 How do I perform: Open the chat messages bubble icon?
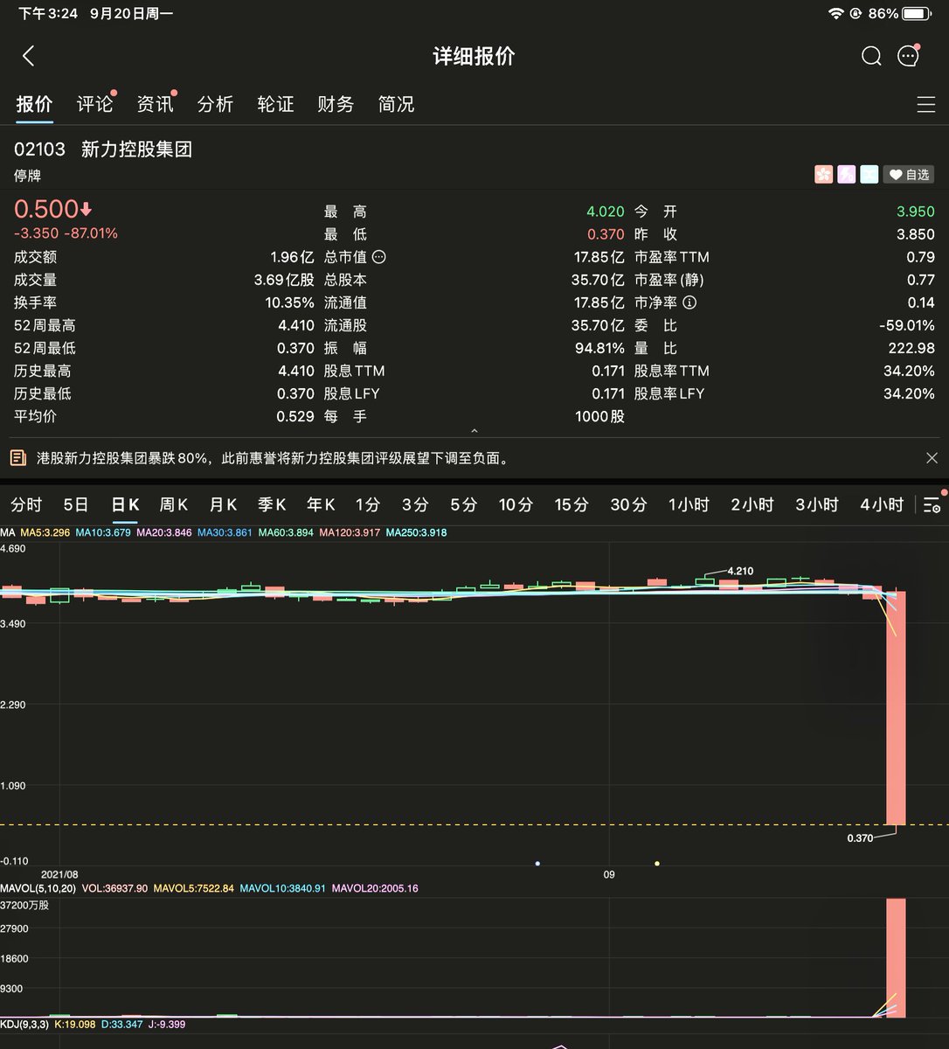[x=909, y=56]
